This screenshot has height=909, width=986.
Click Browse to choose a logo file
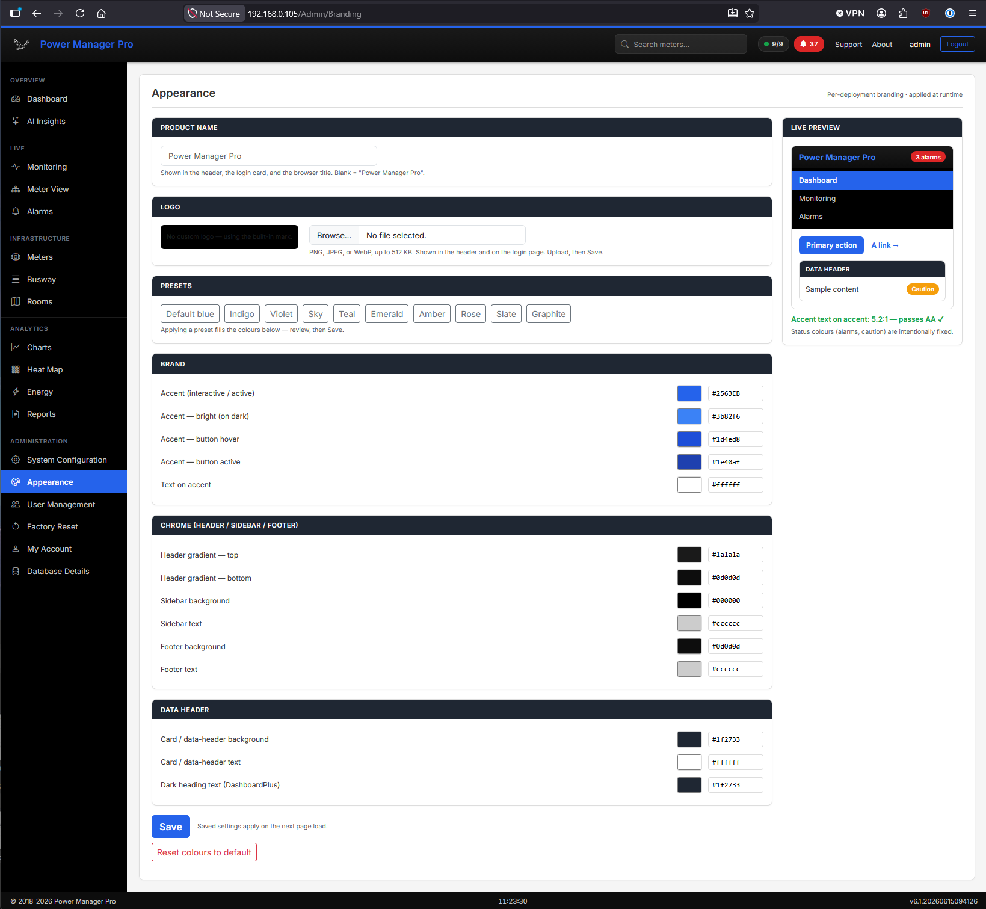[x=334, y=235]
